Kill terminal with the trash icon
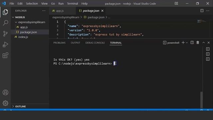This screenshot has width=213, height=120. coord(198,43)
